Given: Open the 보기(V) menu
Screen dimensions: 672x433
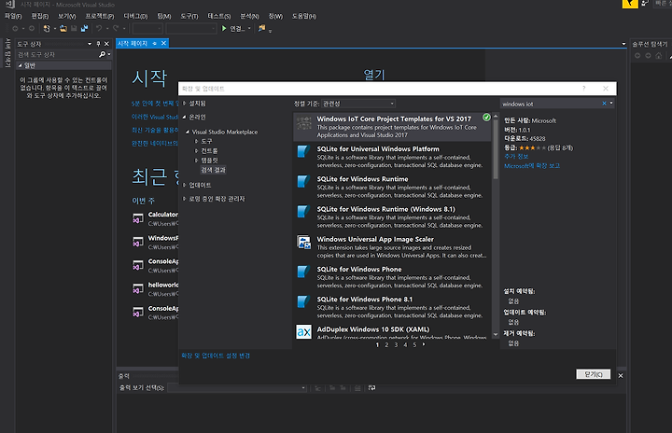Looking at the screenshot, I should point(67,16).
